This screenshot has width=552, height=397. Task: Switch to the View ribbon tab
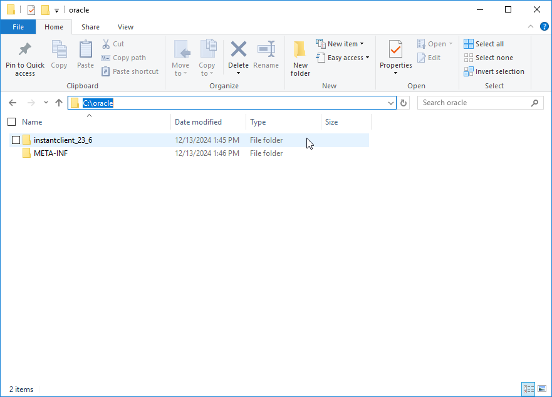pyautogui.click(x=125, y=27)
